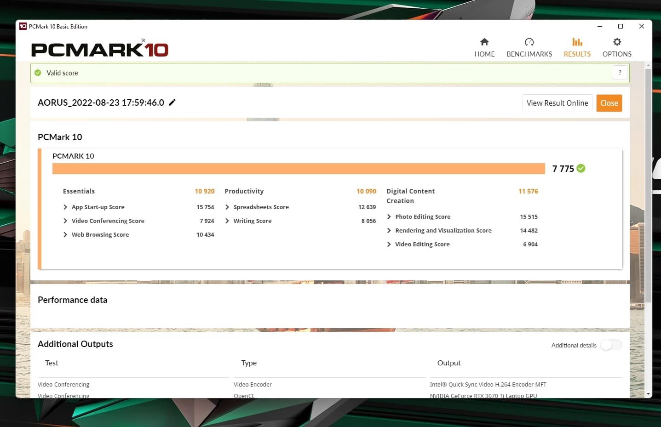Open the Benchmarks gauge icon
The width and height of the screenshot is (661, 427).
(529, 42)
